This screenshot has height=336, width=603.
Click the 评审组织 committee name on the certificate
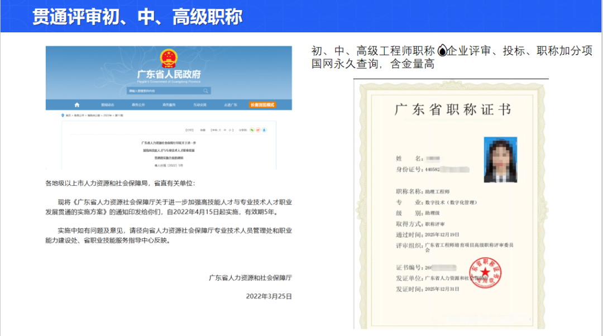(469, 247)
